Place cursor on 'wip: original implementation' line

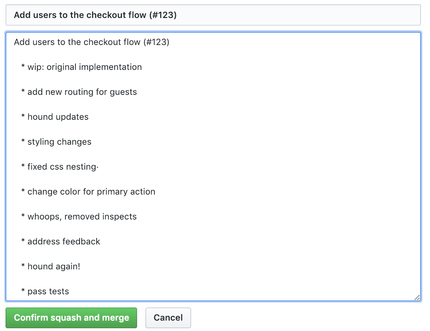84,67
